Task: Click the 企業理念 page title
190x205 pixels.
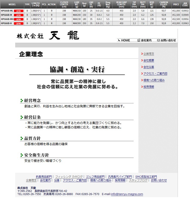Action: point(31,54)
